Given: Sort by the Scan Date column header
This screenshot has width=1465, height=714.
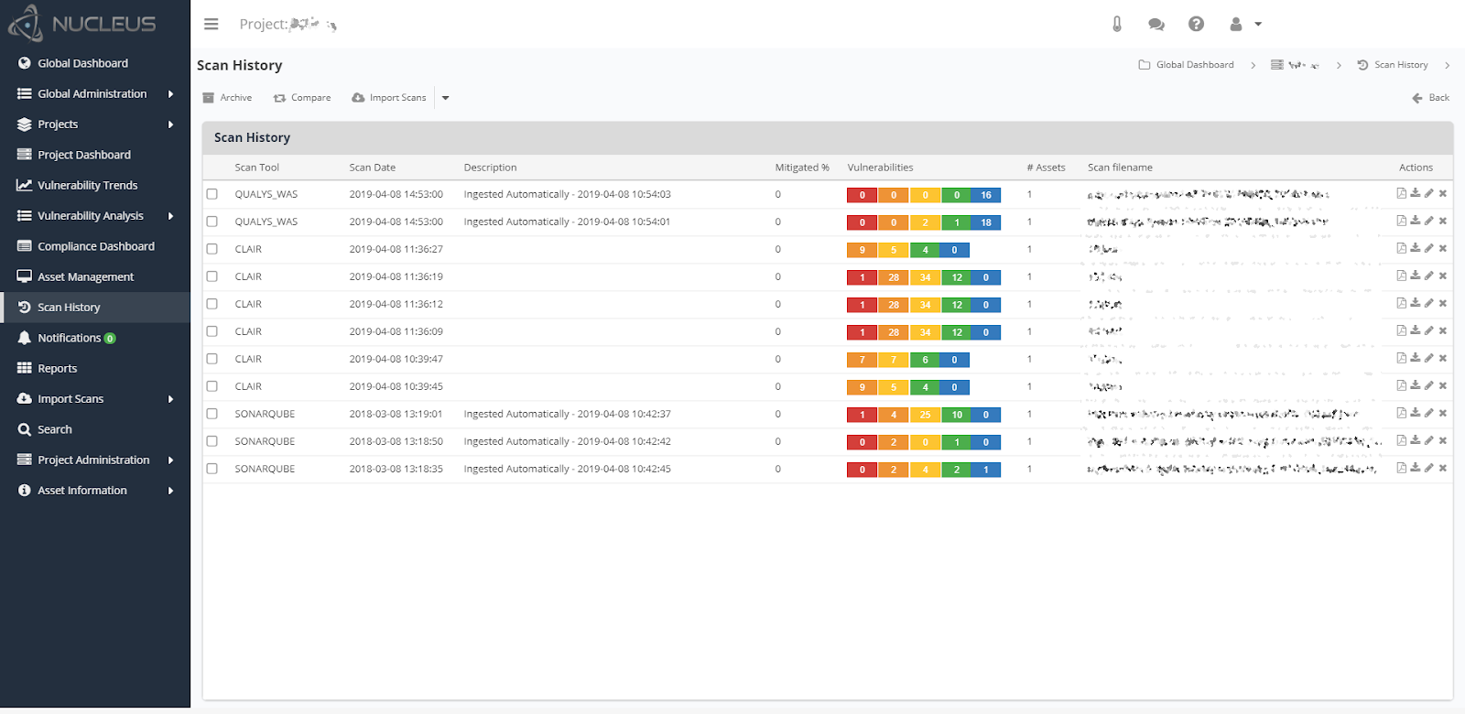Looking at the screenshot, I should coord(373,168).
